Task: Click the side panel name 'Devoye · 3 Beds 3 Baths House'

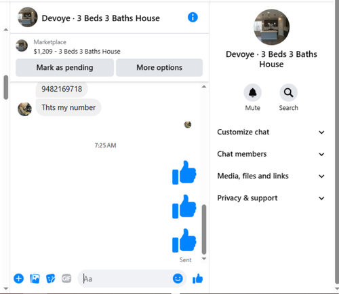Action: click(x=271, y=59)
